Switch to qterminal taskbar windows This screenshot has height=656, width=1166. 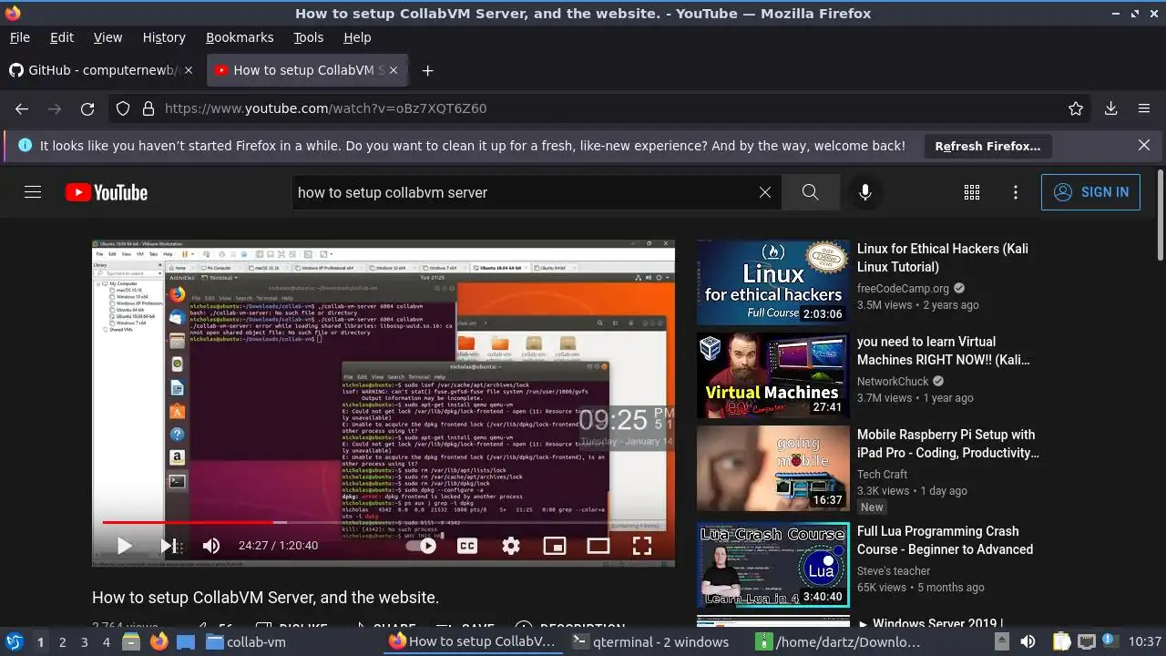click(650, 641)
